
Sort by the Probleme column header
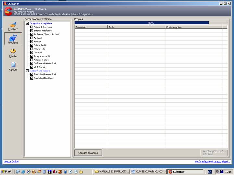(x=91, y=27)
